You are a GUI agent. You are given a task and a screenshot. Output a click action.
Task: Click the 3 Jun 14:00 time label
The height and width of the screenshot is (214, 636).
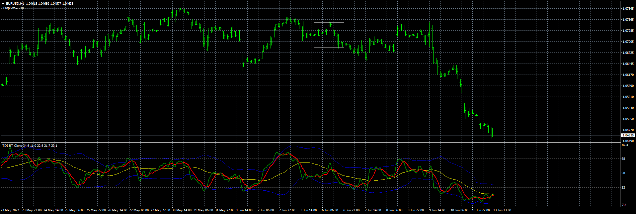(x=309, y=210)
